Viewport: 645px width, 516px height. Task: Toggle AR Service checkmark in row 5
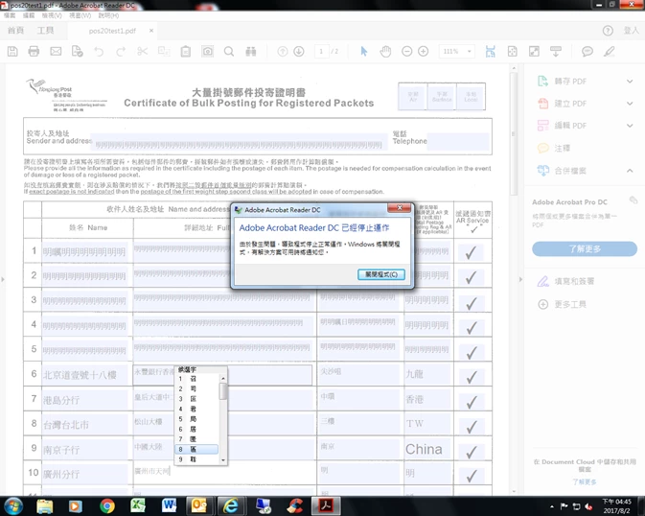click(x=471, y=352)
